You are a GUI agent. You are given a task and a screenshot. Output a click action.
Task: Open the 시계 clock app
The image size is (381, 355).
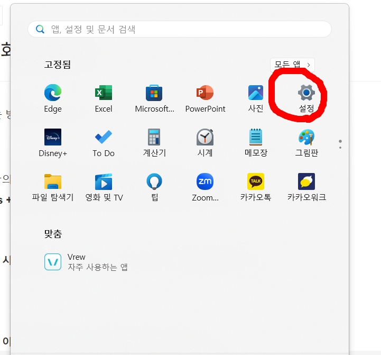205,143
